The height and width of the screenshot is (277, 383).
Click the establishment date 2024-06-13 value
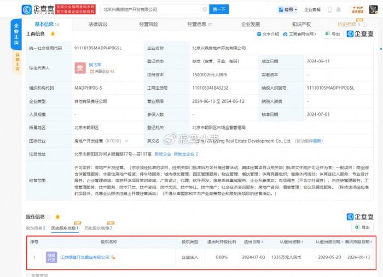tap(318, 61)
